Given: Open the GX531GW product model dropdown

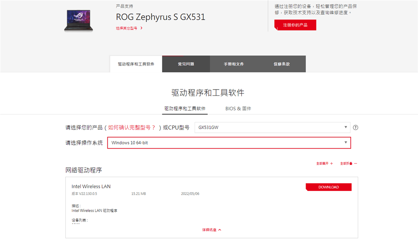Looking at the screenshot, I should 272,127.
